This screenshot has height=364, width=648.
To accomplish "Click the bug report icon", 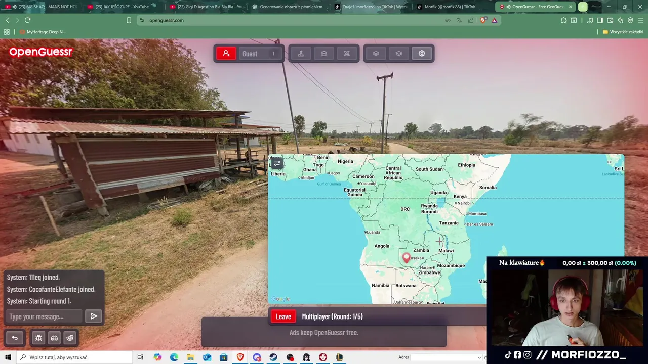I will [x=38, y=338].
